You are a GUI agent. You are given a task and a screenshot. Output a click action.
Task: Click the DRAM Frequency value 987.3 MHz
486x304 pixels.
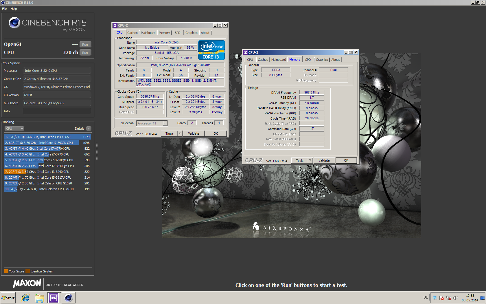coord(312,93)
